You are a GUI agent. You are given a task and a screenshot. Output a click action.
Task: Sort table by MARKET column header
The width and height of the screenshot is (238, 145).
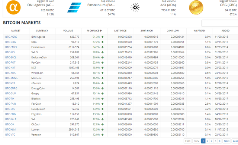pos(16,31)
